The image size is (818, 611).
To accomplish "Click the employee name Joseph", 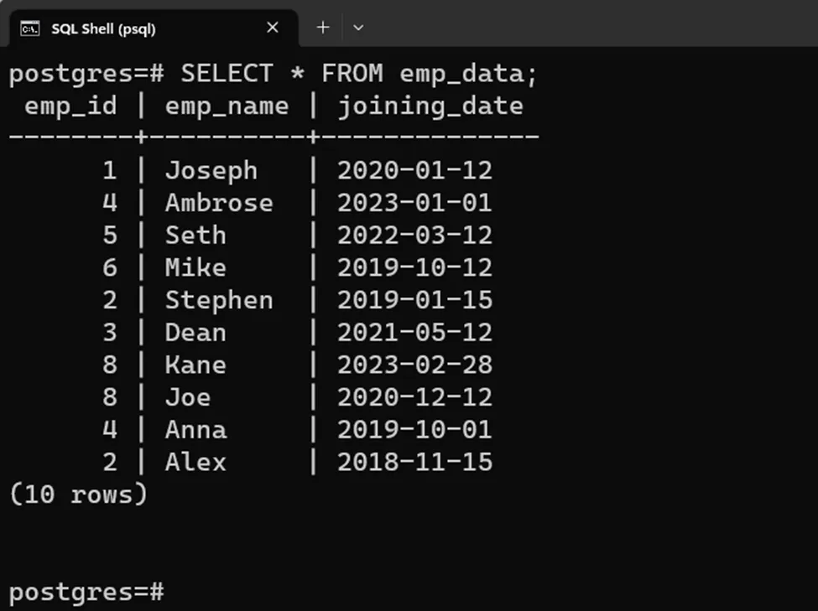I will (211, 170).
